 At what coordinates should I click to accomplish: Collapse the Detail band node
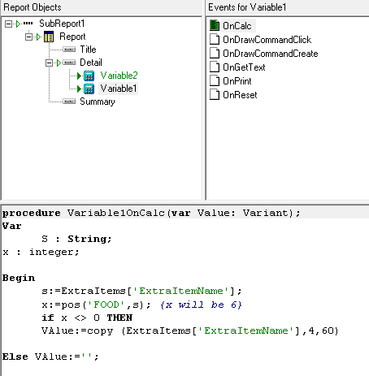coord(49,63)
